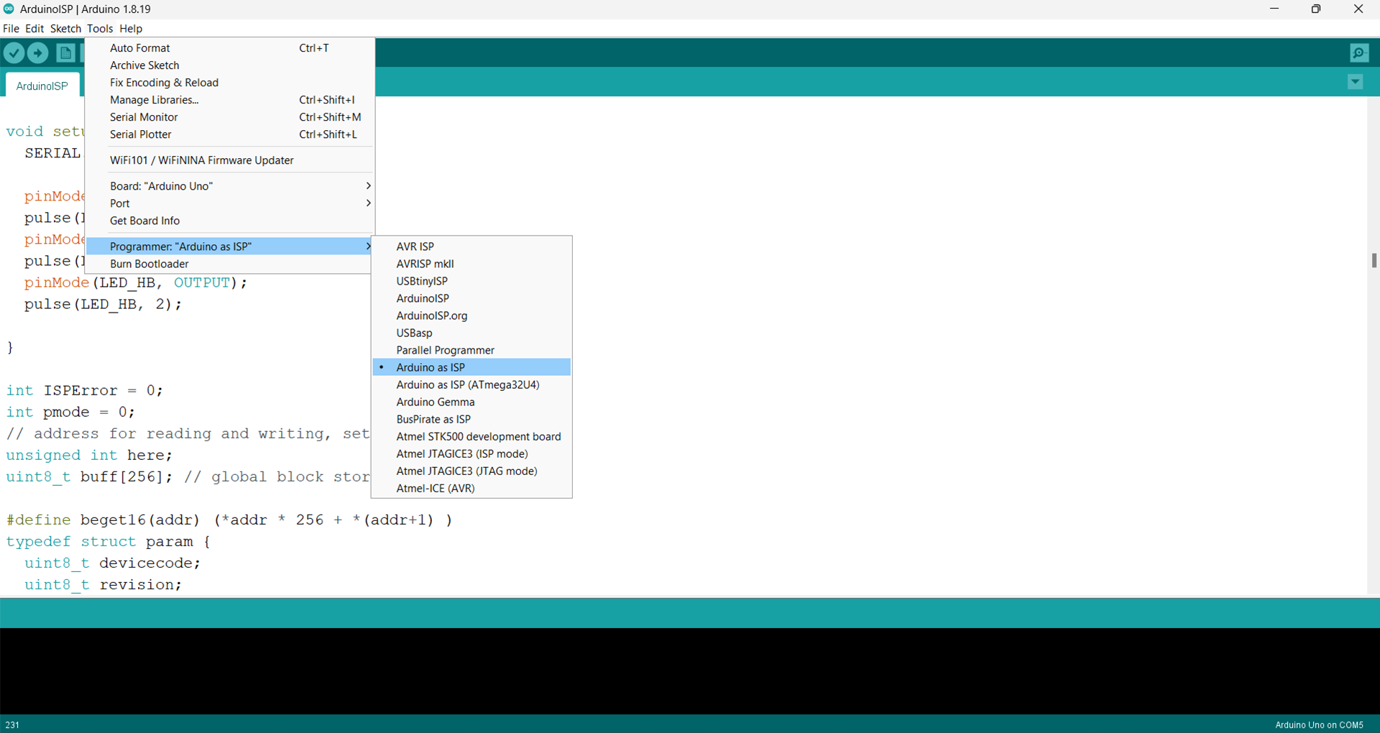Open the Edit menu

coord(34,29)
